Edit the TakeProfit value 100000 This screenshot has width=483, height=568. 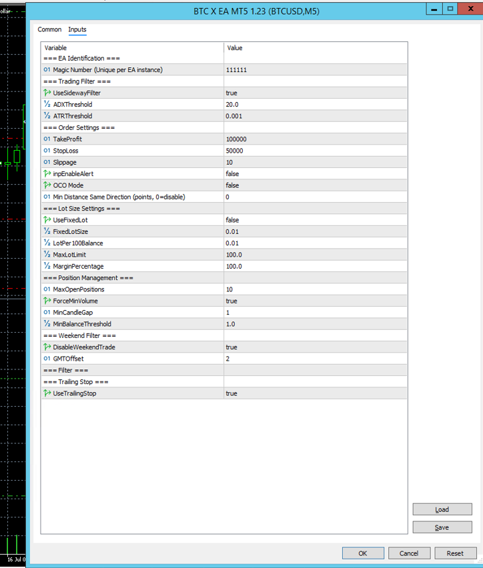click(316, 139)
